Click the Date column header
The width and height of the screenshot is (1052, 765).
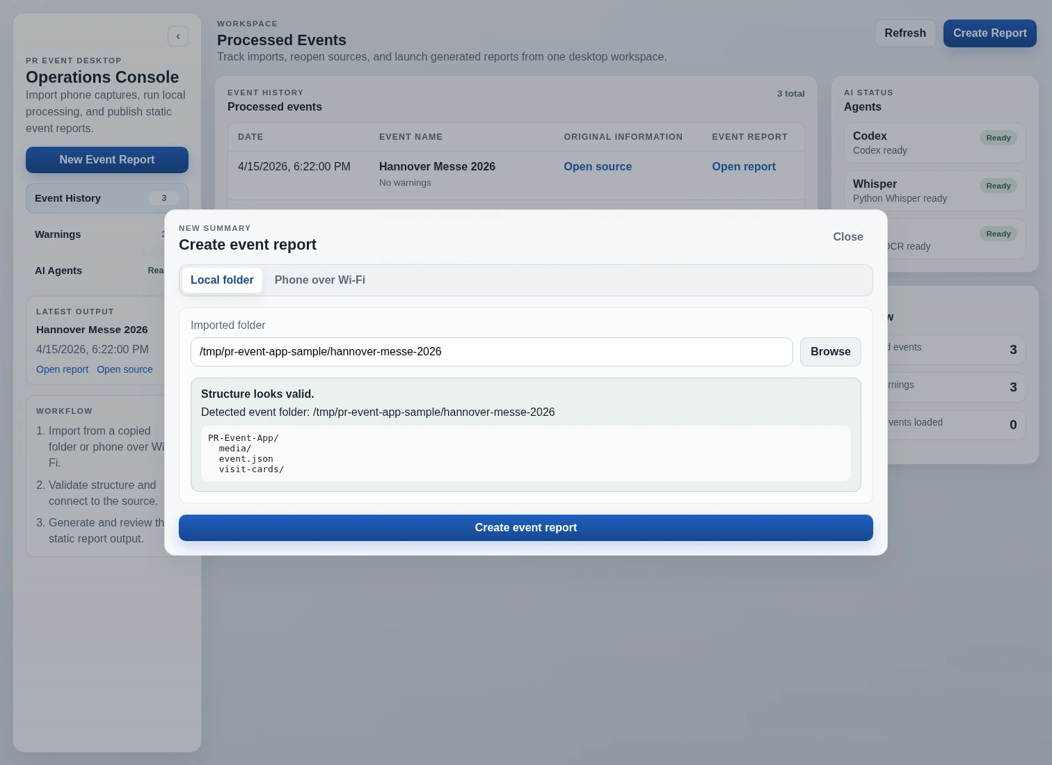click(250, 137)
